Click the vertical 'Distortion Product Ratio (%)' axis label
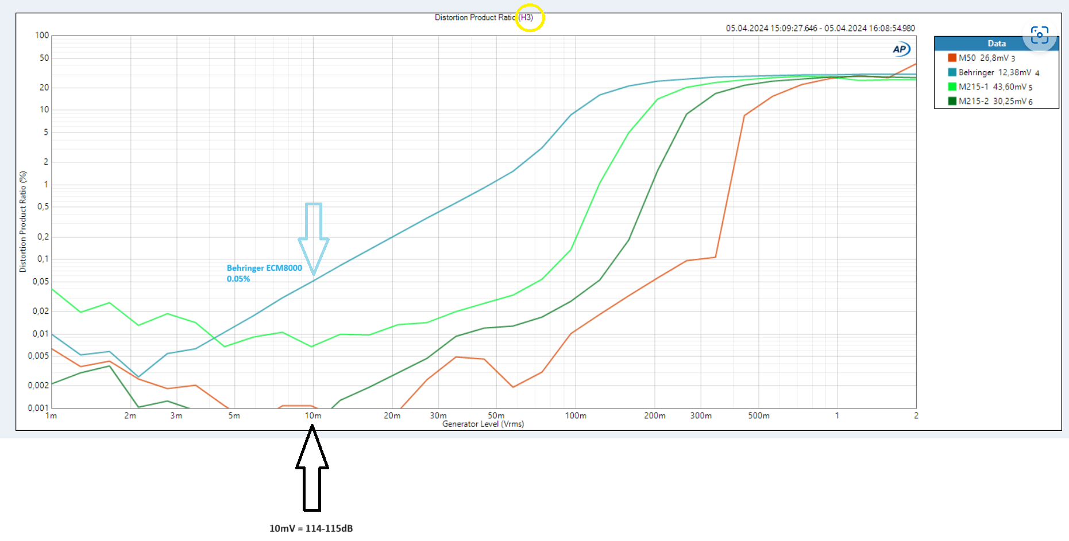 point(23,221)
